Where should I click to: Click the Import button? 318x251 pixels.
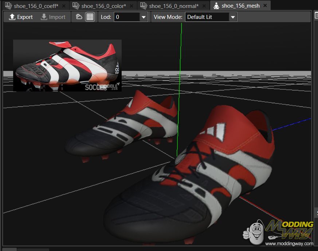coord(53,17)
